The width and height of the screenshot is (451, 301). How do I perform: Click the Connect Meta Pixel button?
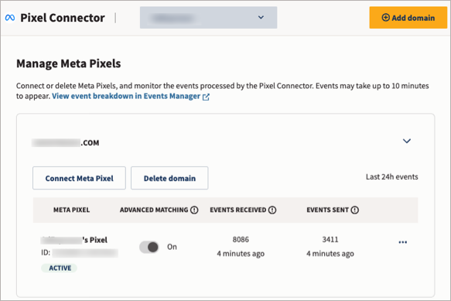click(79, 178)
